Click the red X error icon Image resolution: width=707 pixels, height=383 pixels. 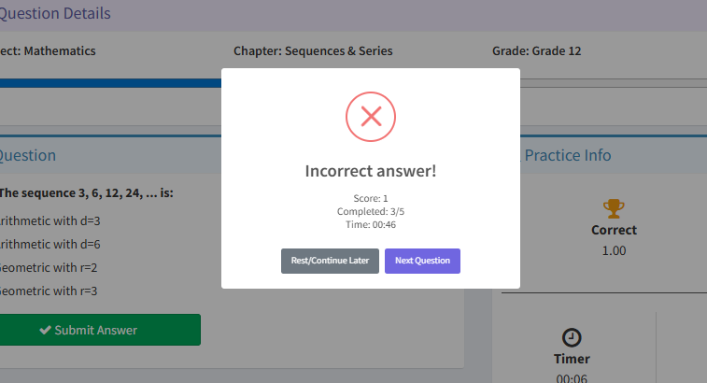(371, 117)
